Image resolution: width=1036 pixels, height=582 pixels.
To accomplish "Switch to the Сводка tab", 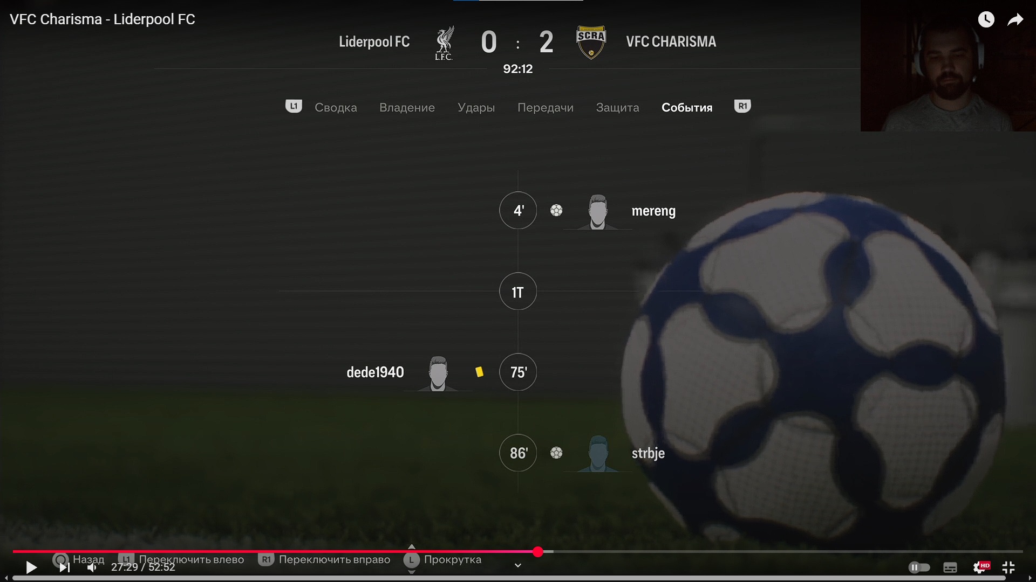I will coord(336,107).
